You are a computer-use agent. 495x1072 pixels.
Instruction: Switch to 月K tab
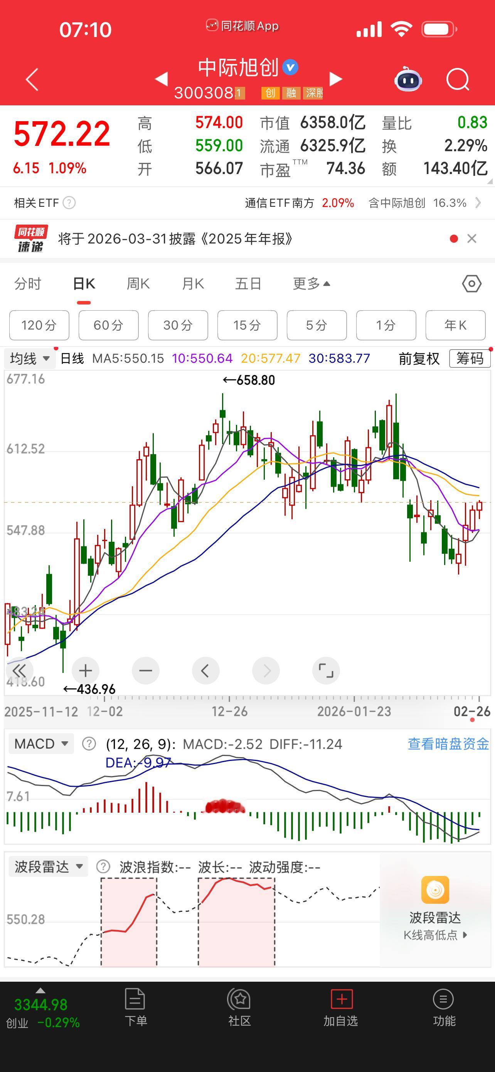tap(193, 284)
